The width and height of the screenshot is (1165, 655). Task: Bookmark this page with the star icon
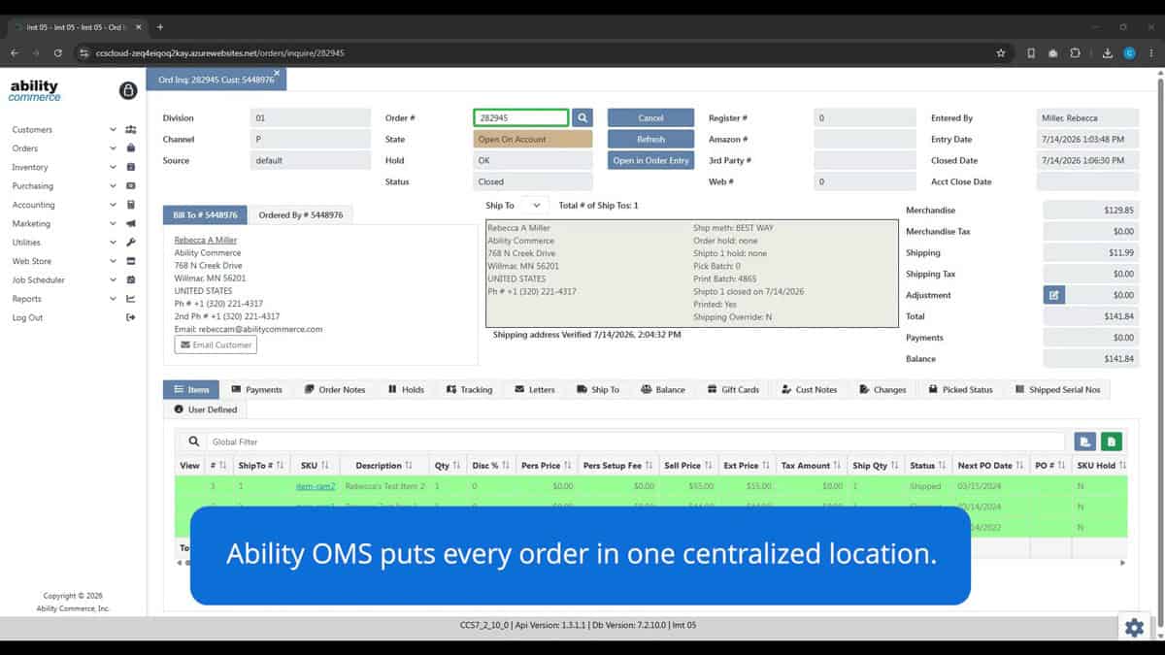(1001, 53)
